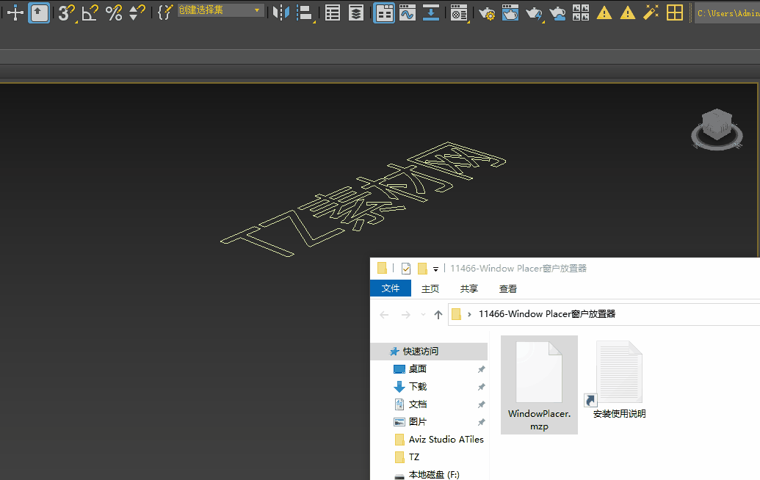Image resolution: width=760 pixels, height=480 pixels.
Task: Toggle the Percent Snap tool
Action: pyautogui.click(x=114, y=12)
